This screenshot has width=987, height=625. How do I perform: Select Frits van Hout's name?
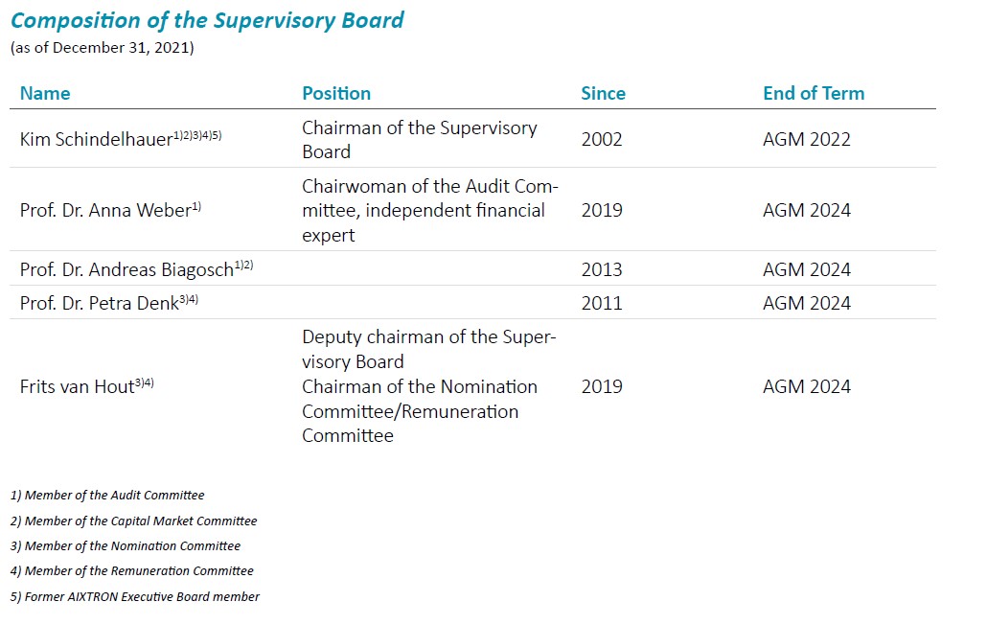[78, 387]
